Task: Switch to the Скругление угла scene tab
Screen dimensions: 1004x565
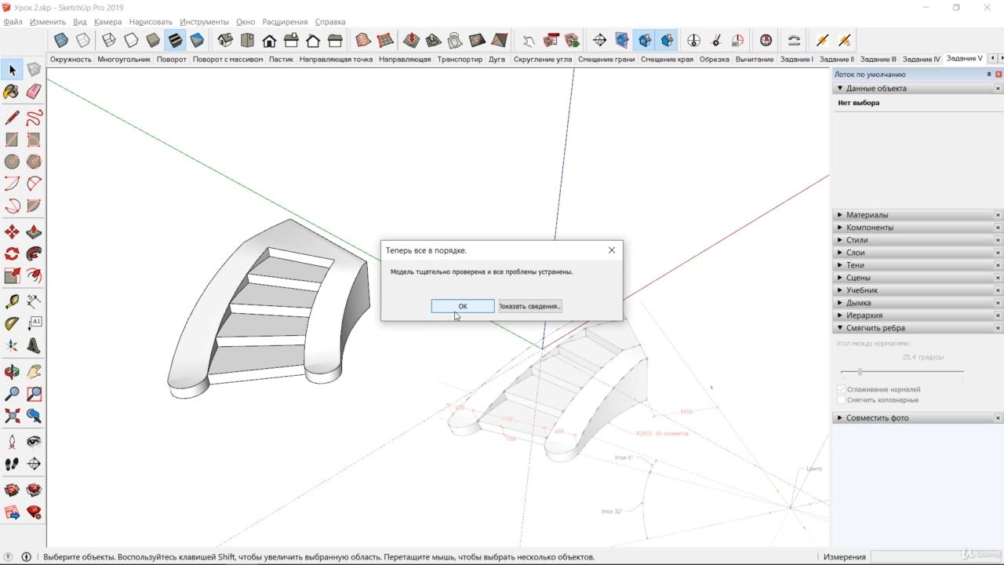Action: [543, 59]
